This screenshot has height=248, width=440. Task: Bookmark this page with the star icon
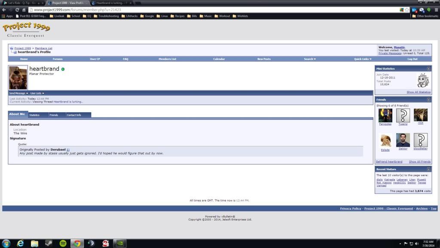point(406,9)
